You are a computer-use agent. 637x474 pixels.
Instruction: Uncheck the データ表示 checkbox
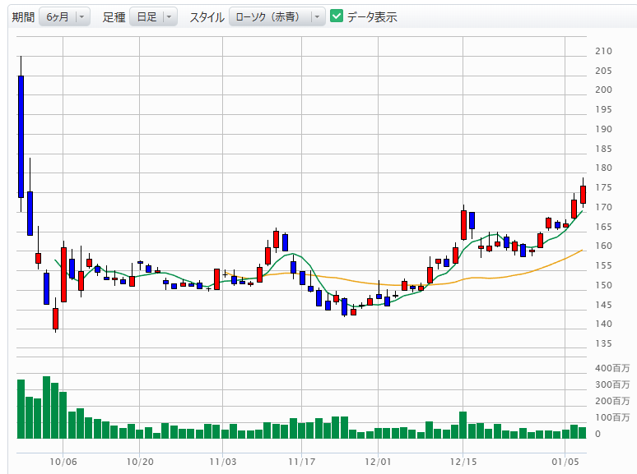[337, 16]
